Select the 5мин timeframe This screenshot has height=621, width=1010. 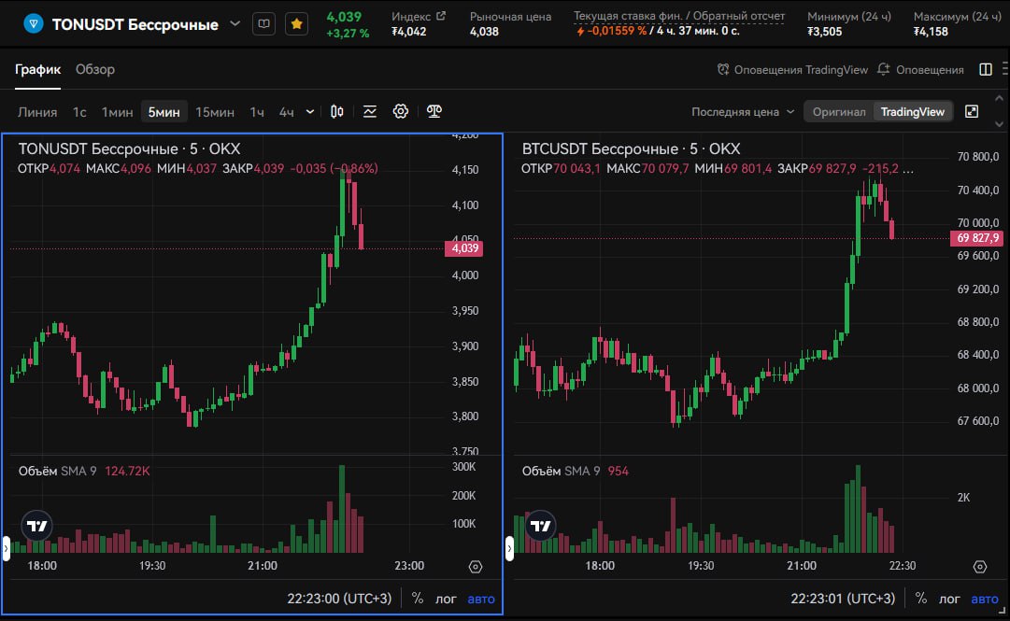pyautogui.click(x=164, y=112)
